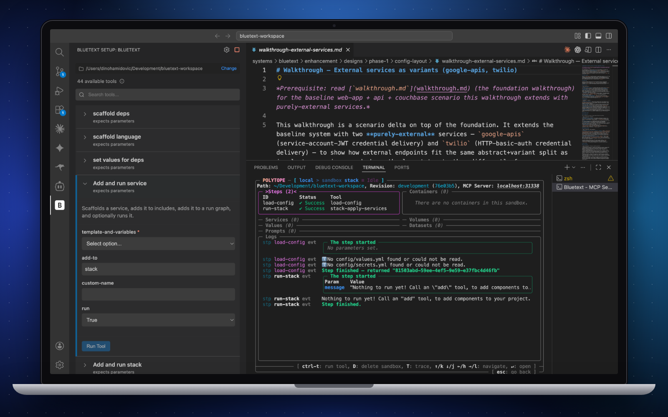The image size is (668, 417).
Task: Open the markdown preview to the side
Action: tap(588, 50)
